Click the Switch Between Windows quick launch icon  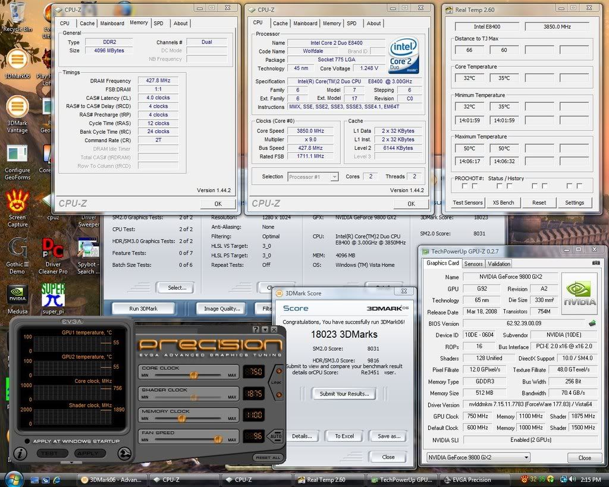click(x=46, y=480)
